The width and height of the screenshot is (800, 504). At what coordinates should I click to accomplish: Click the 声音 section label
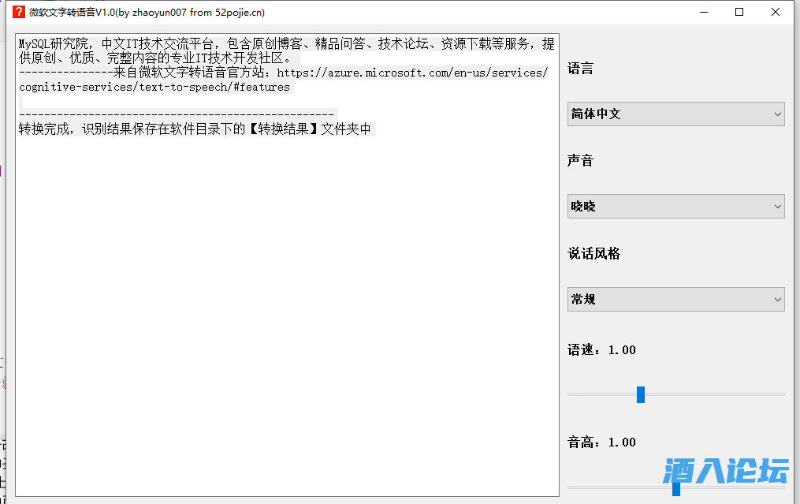point(581,161)
